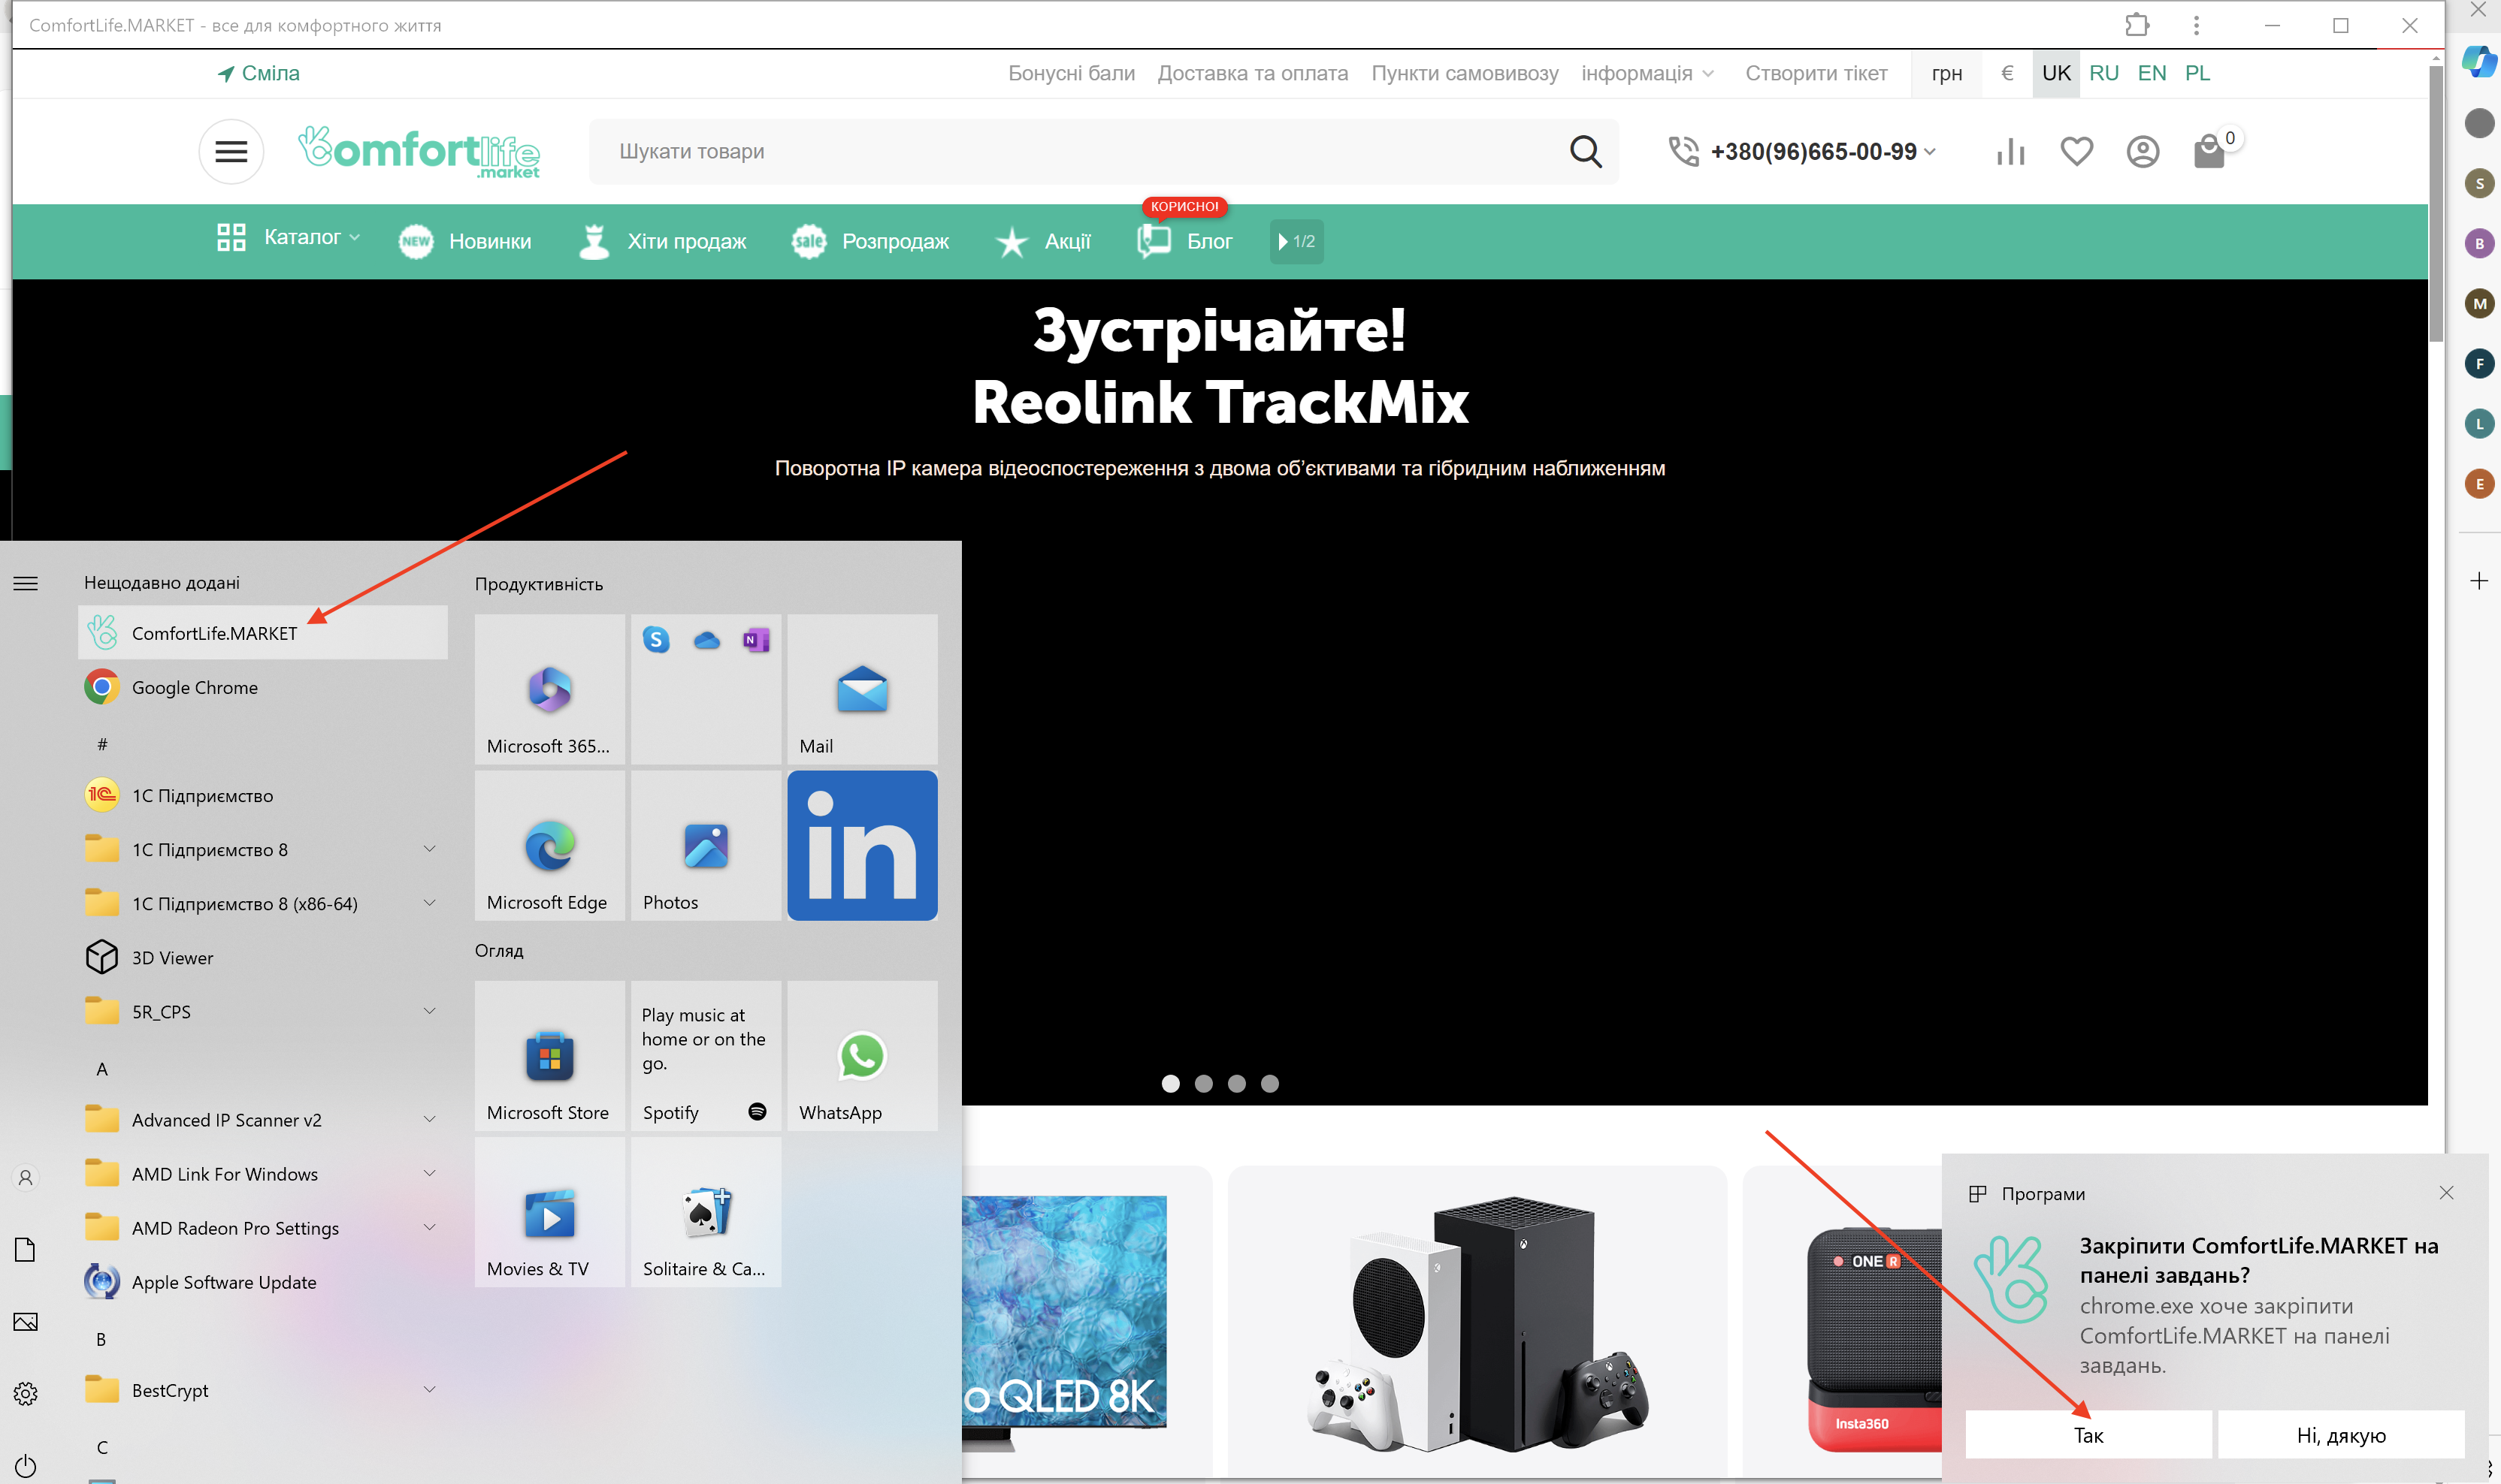Select грн currency
Screen dimensions: 2501x1484
(1946, 73)
